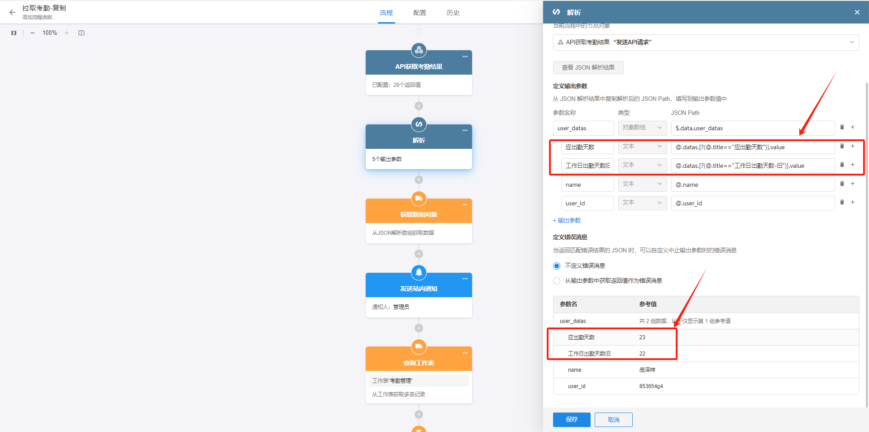Go back using the arrow beside 拉取考勤-复制
The height and width of the screenshot is (432, 869).
pos(12,13)
